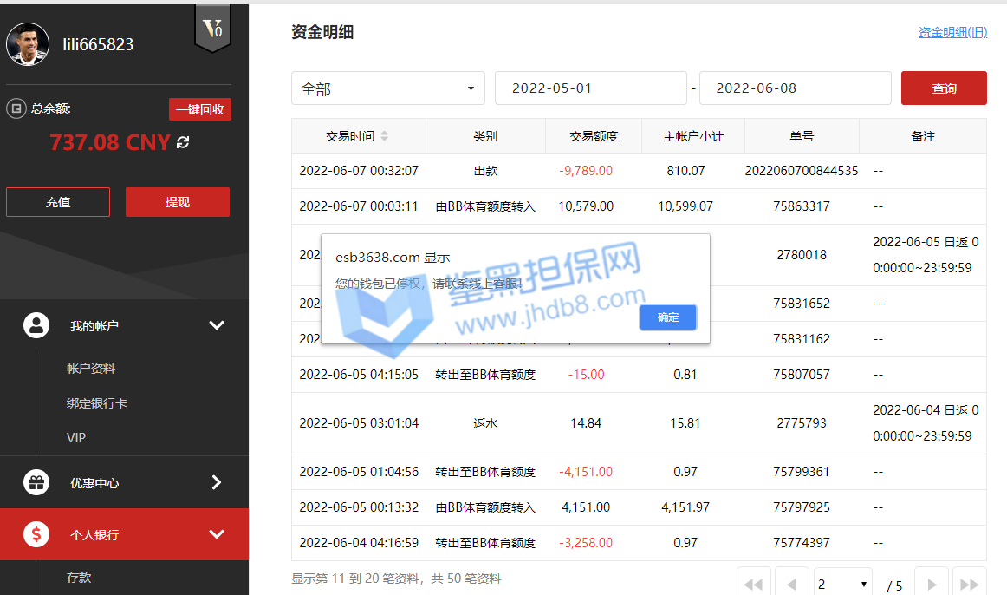Open the 全部 category dropdown

[x=388, y=88]
